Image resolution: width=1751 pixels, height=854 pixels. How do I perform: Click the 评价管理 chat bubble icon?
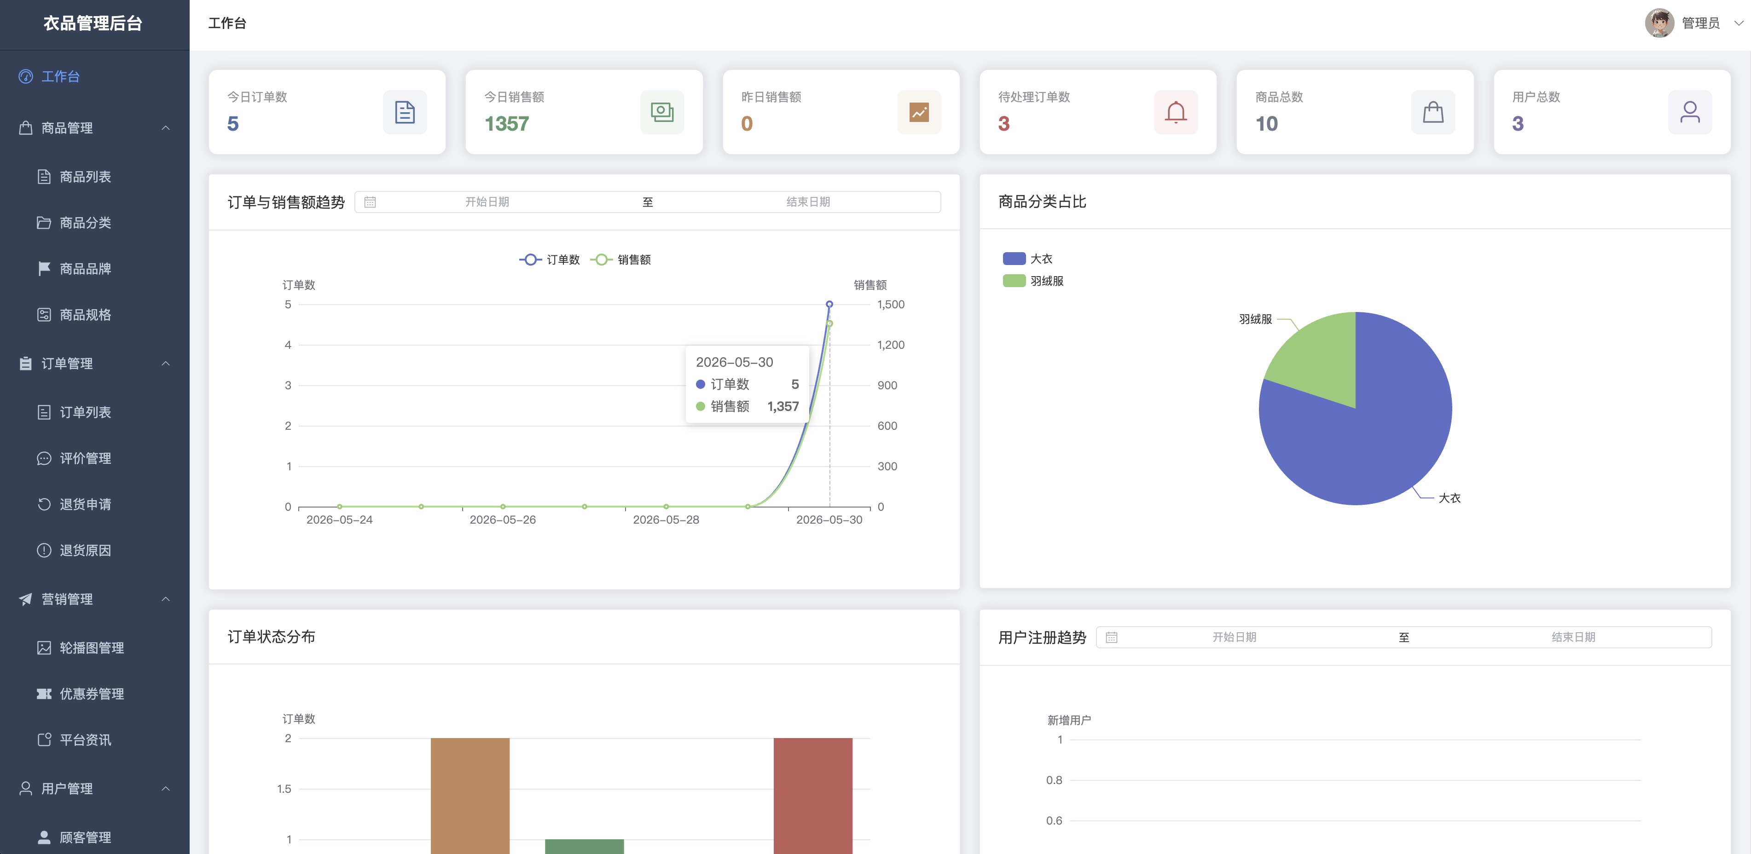44,459
